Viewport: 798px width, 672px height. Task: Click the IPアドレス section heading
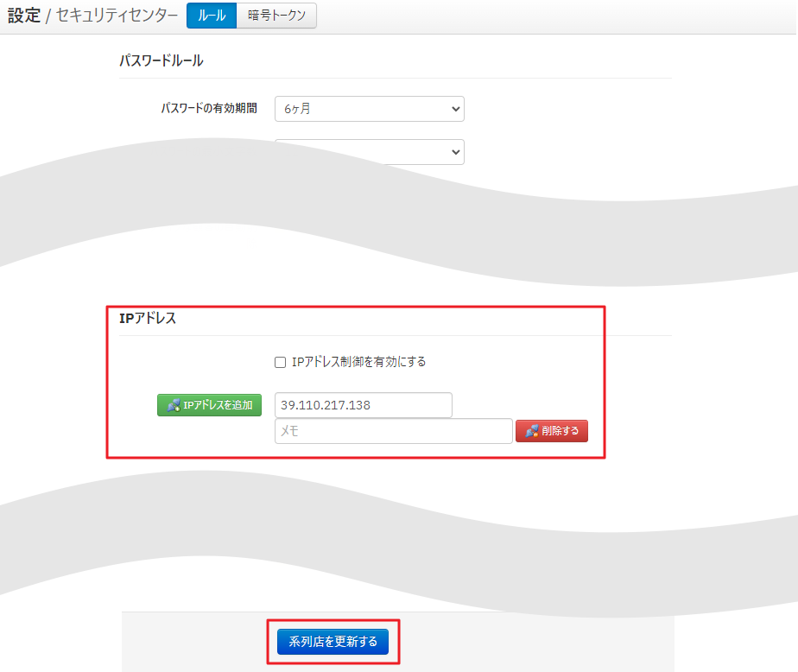click(148, 318)
